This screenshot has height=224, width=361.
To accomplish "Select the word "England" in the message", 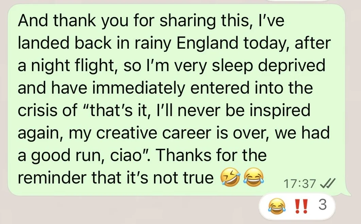I will [x=207, y=43].
